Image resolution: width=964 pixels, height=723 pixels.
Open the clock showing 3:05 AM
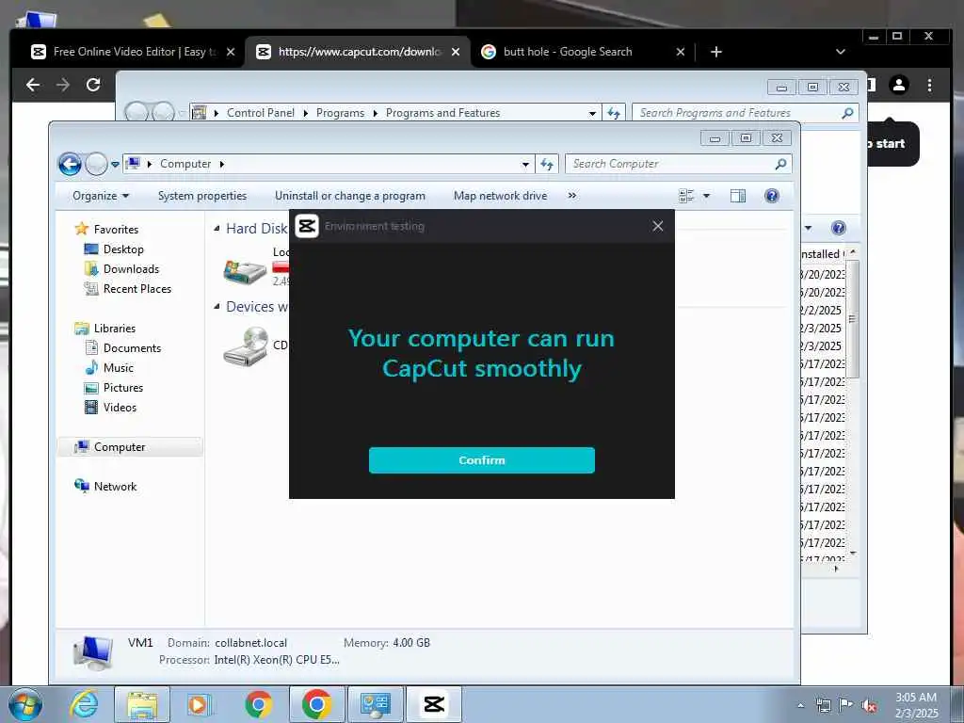coord(917,706)
